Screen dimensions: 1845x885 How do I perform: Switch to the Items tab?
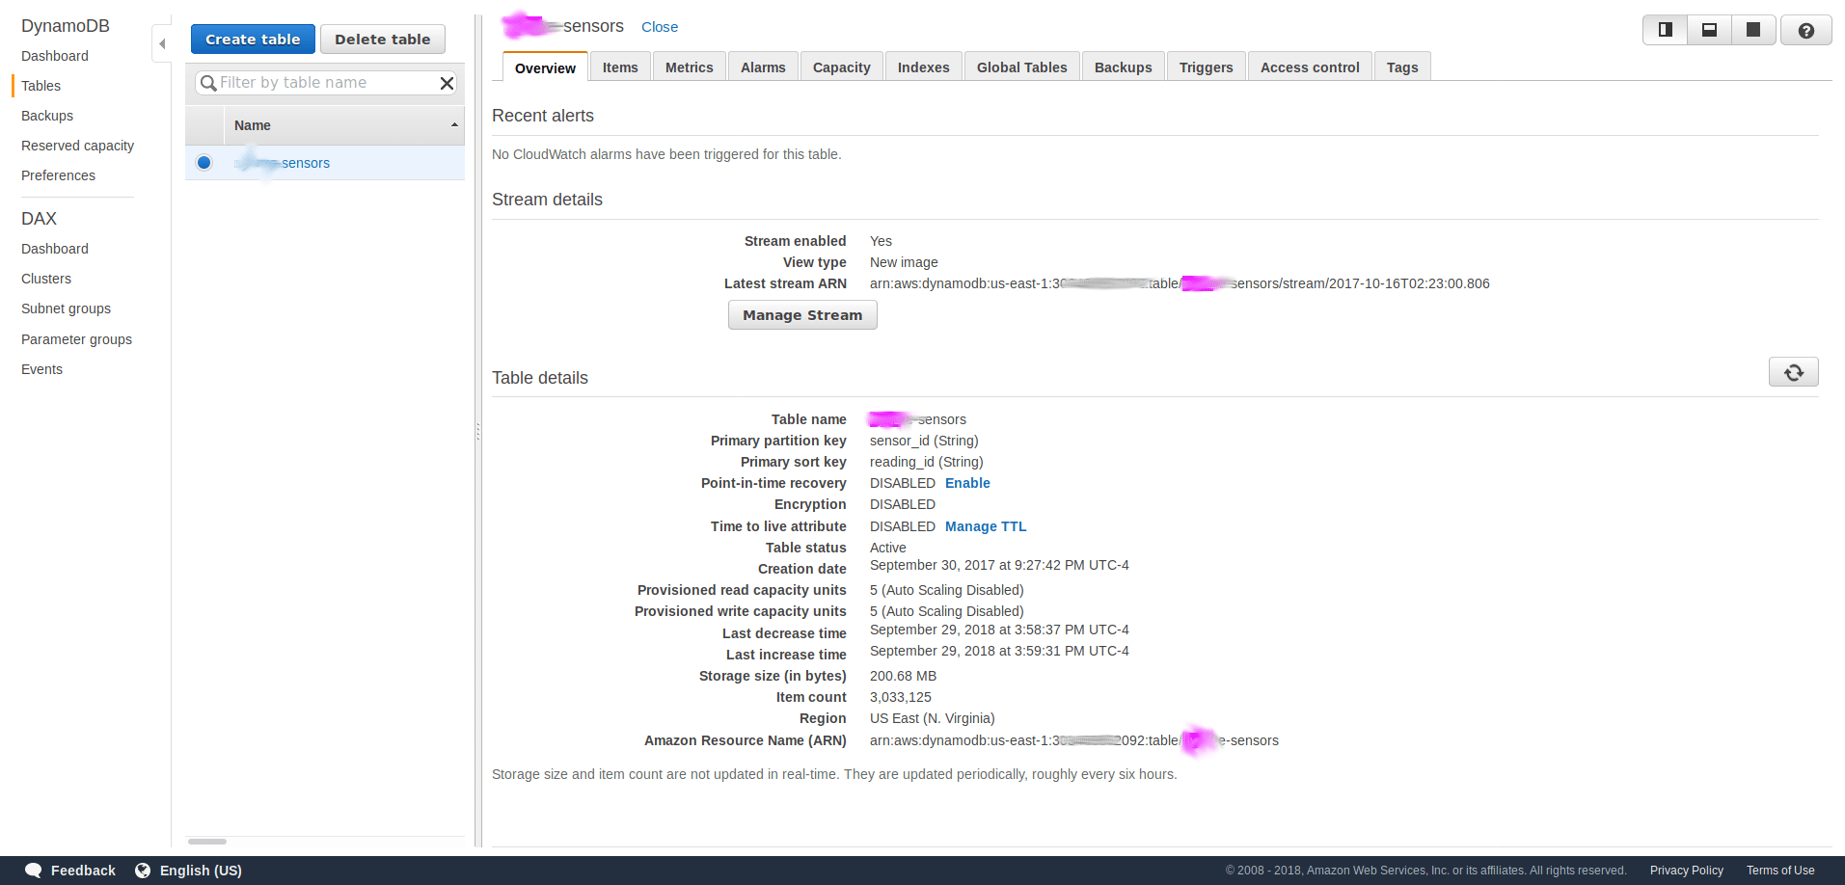(x=620, y=67)
